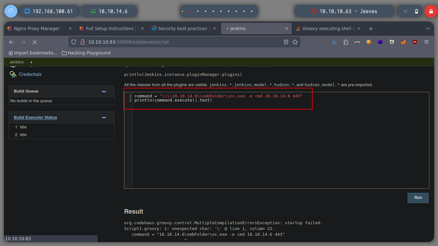Screen dimensions: 438x246
Task: Click the println line in script editor
Action: tap(173, 100)
